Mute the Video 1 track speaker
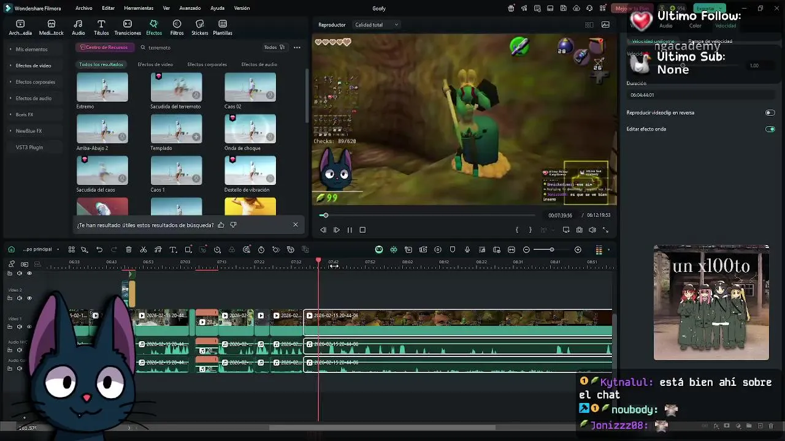The height and width of the screenshot is (441, 785). [x=19, y=326]
